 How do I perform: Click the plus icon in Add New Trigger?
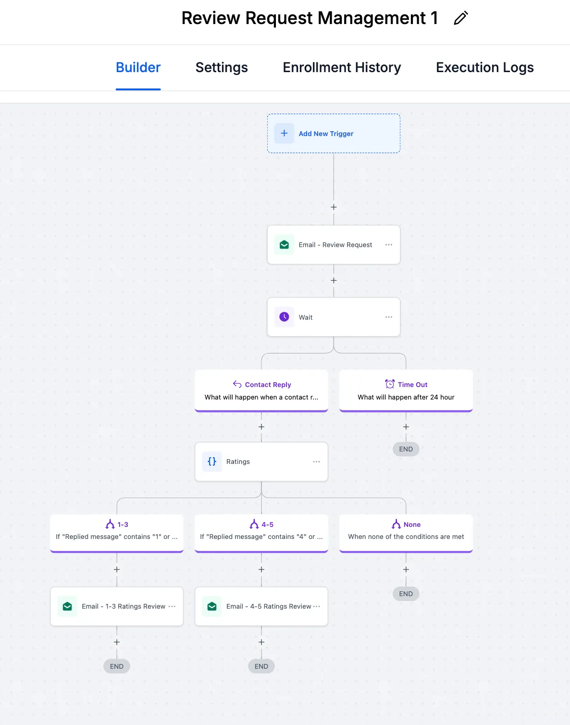click(x=284, y=133)
